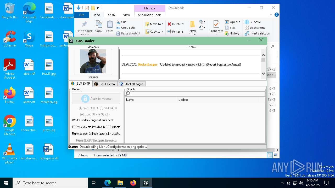Click Select none in Explorer ribbon

coord(255,28)
